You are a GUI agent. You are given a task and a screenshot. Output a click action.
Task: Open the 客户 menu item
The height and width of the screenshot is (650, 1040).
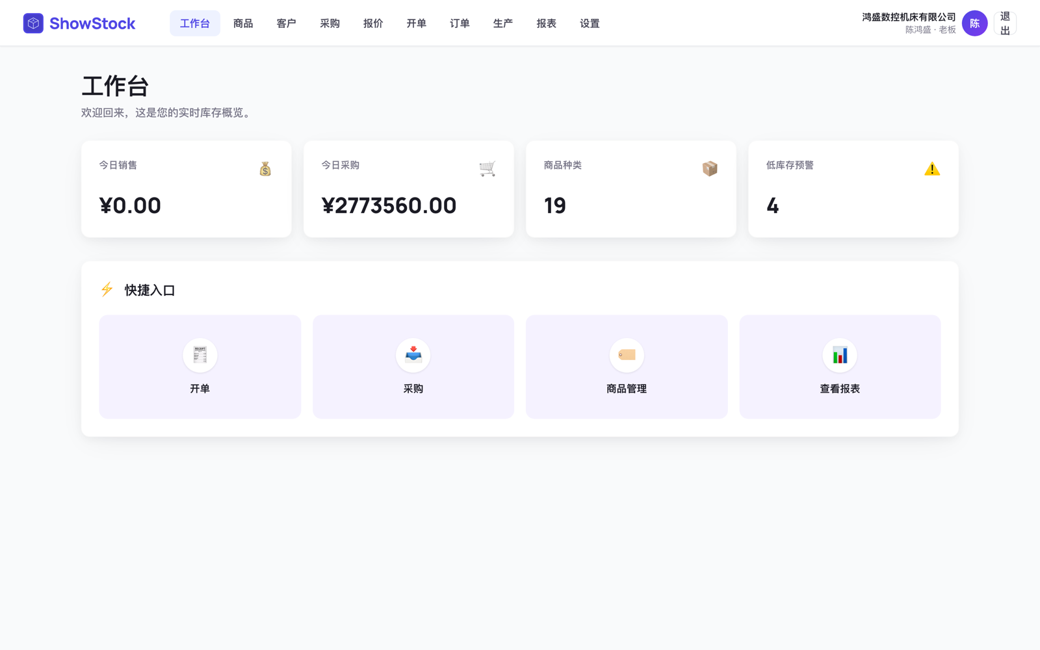[x=286, y=23]
